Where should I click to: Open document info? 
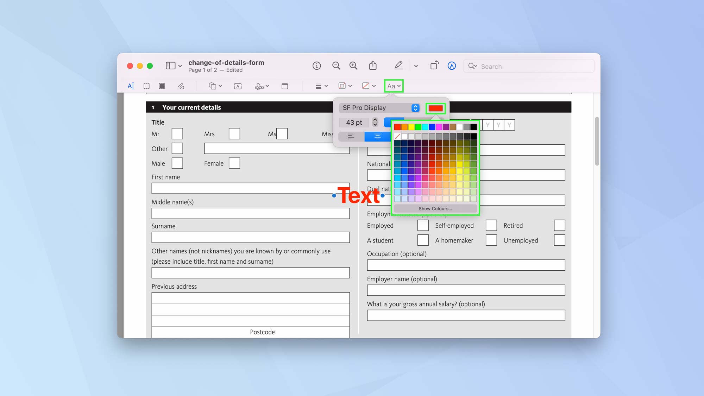click(316, 65)
